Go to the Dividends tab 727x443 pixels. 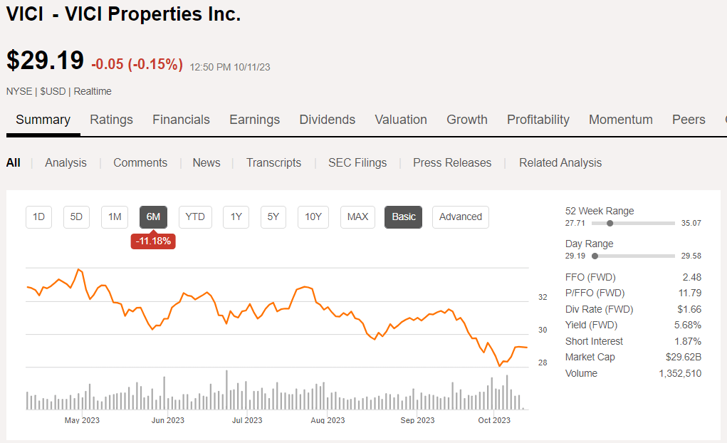pyautogui.click(x=327, y=120)
